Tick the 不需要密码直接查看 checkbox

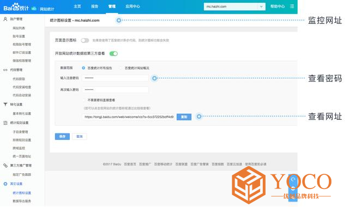click(84, 100)
